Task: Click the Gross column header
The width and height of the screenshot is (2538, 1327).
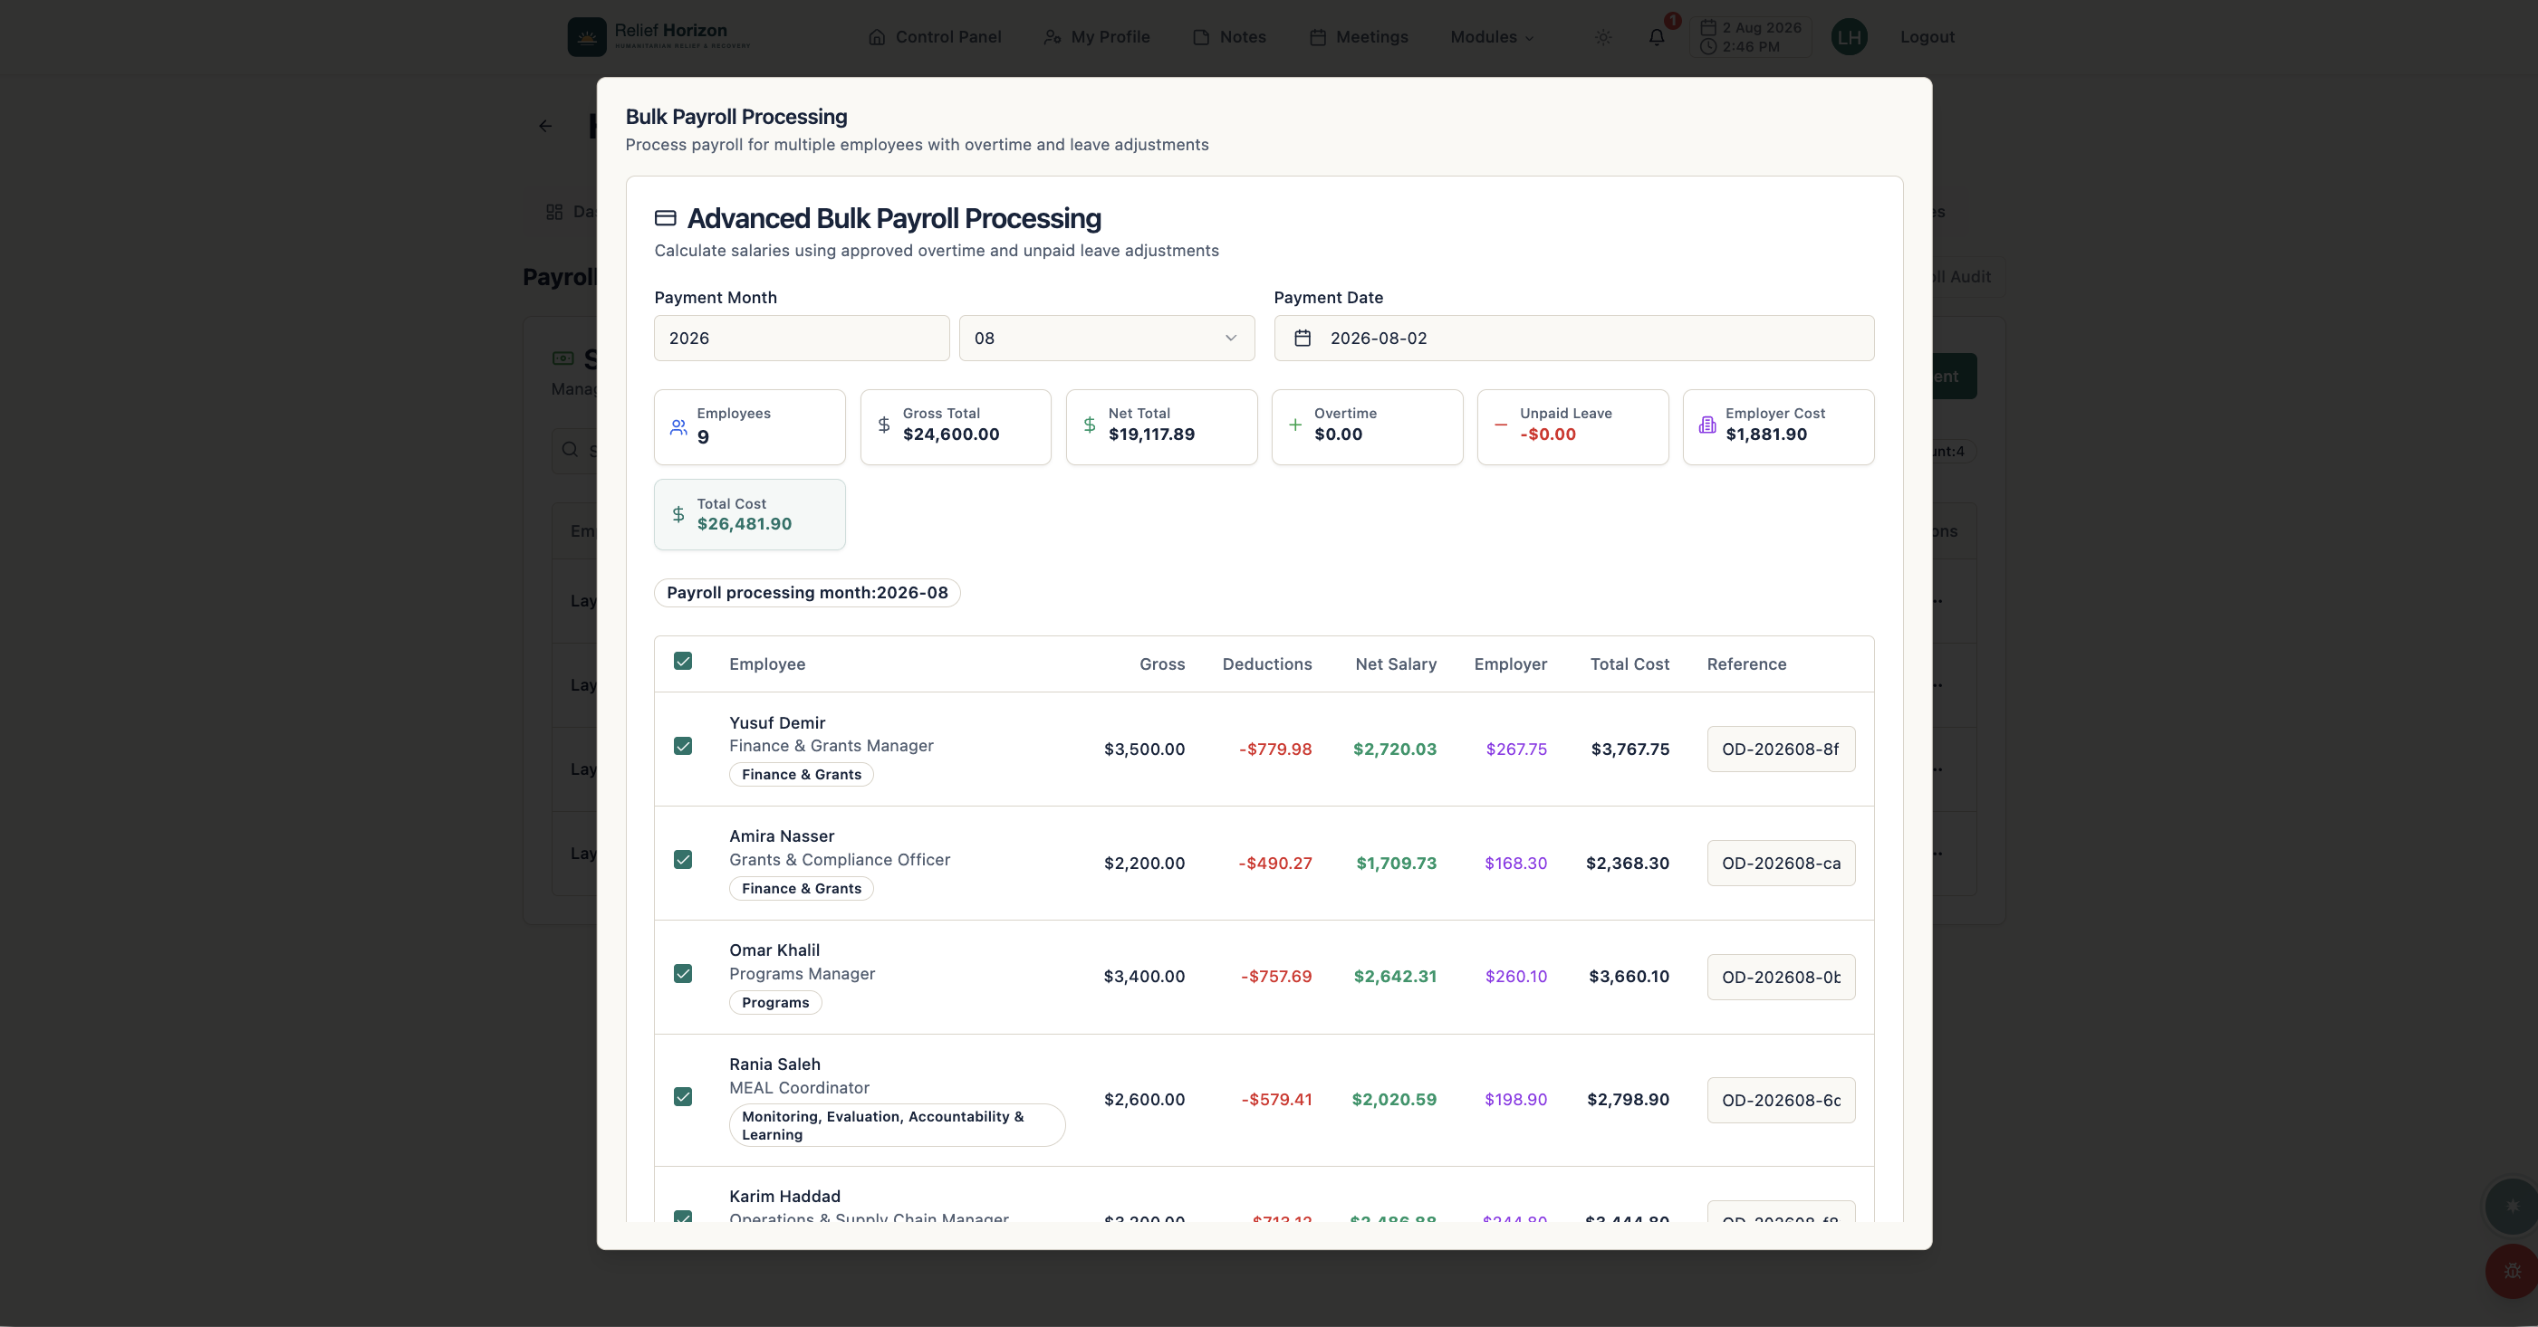Action: click(x=1161, y=664)
